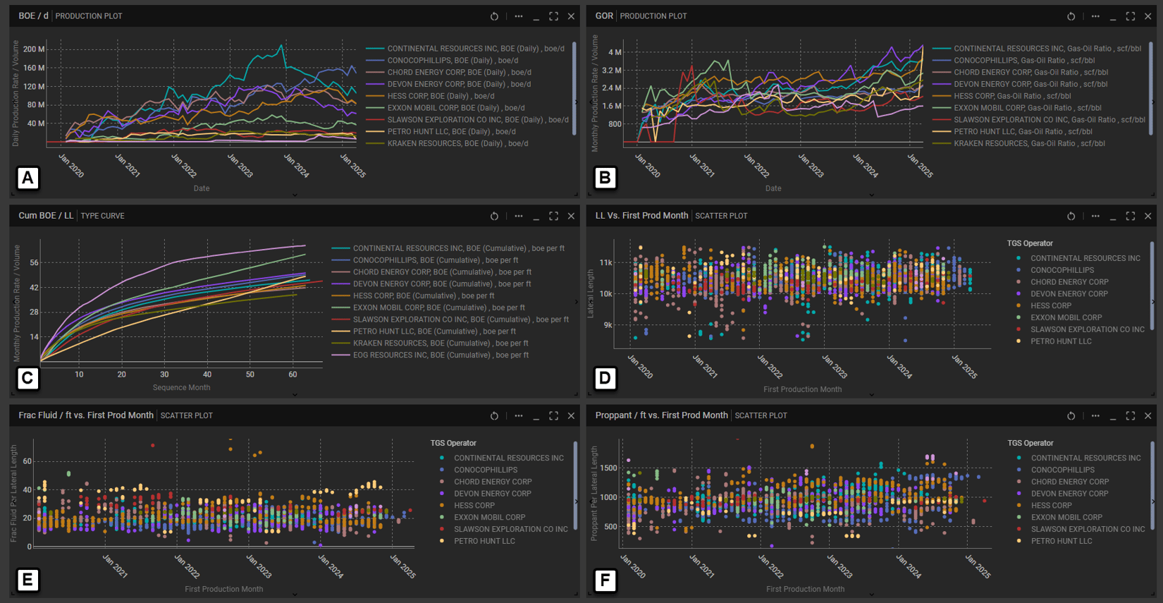Open the ellipsis menu on Frac Fluid / ft panel
This screenshot has height=603, width=1163.
(x=519, y=415)
